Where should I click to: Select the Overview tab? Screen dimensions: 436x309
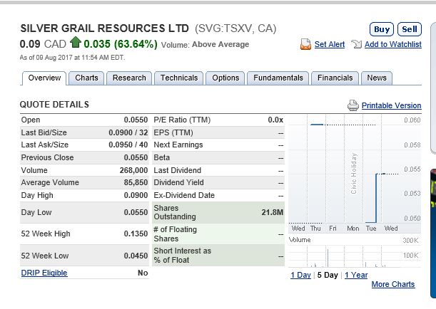pyautogui.click(x=44, y=78)
